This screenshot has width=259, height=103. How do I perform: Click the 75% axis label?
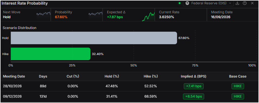[x=195, y=65]
